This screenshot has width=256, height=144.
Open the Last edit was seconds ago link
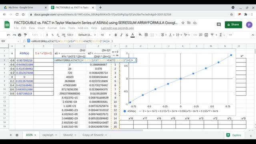click(x=117, y=28)
